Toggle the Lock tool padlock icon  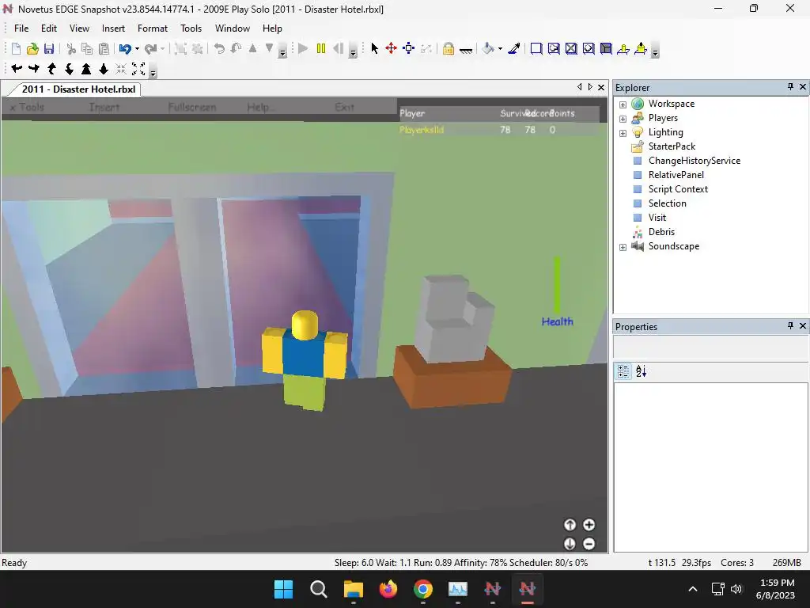[x=449, y=48]
